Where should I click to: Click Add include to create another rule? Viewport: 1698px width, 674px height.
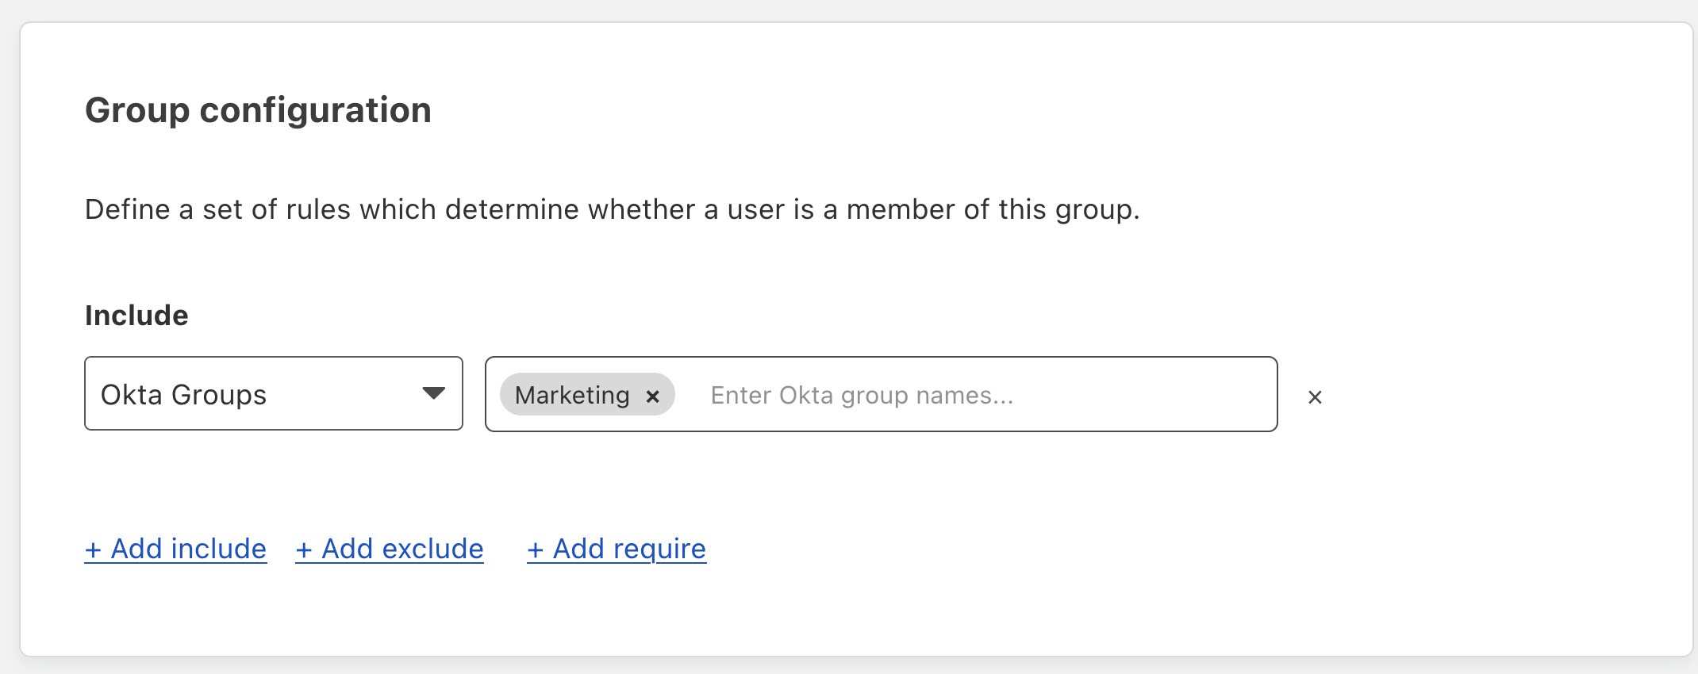tap(175, 549)
